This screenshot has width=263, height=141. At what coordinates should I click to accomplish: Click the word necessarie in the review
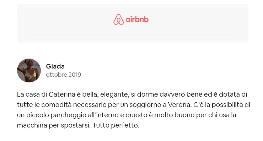(x=90, y=105)
